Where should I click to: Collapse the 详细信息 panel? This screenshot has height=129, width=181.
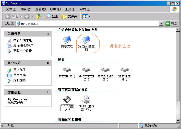pyautogui.click(x=48, y=92)
